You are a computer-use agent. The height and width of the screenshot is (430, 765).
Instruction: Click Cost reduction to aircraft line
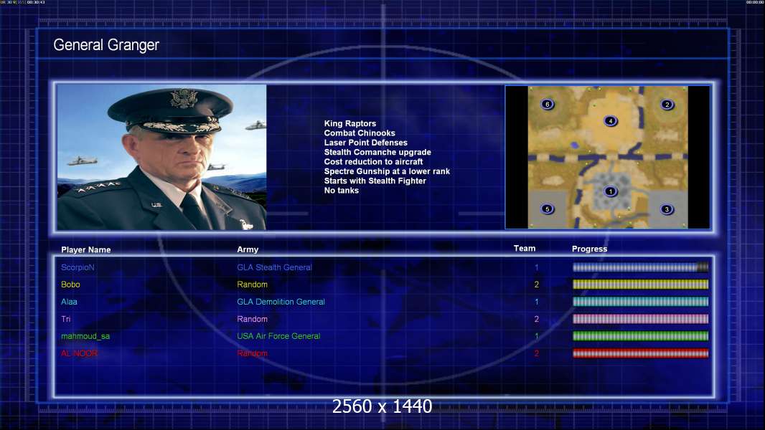(x=373, y=162)
